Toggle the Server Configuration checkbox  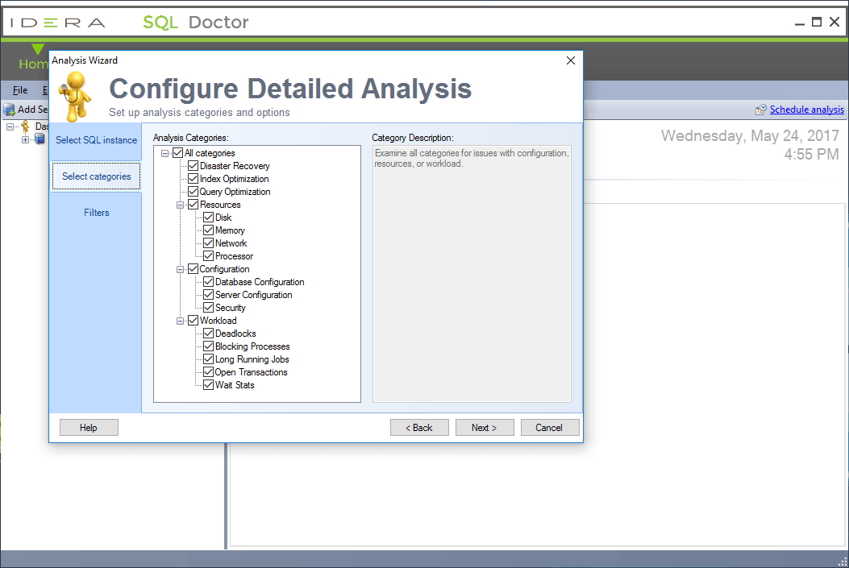pos(209,295)
